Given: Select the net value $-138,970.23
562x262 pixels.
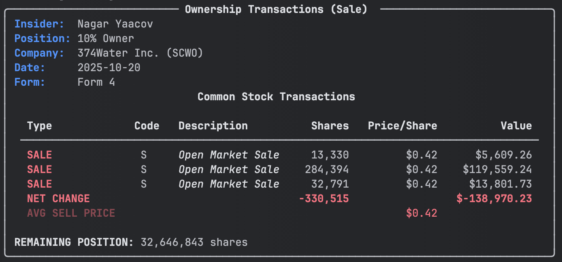Looking at the screenshot, I should coord(494,199).
